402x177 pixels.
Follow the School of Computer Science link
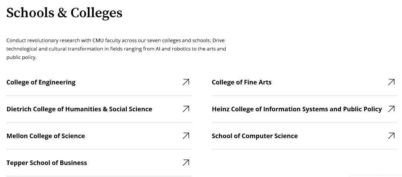pos(255,136)
